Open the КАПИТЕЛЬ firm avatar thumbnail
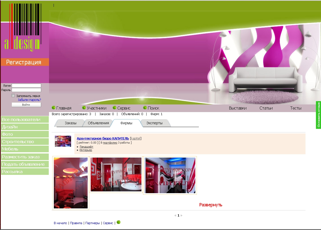The height and width of the screenshot is (230, 321). [63, 141]
